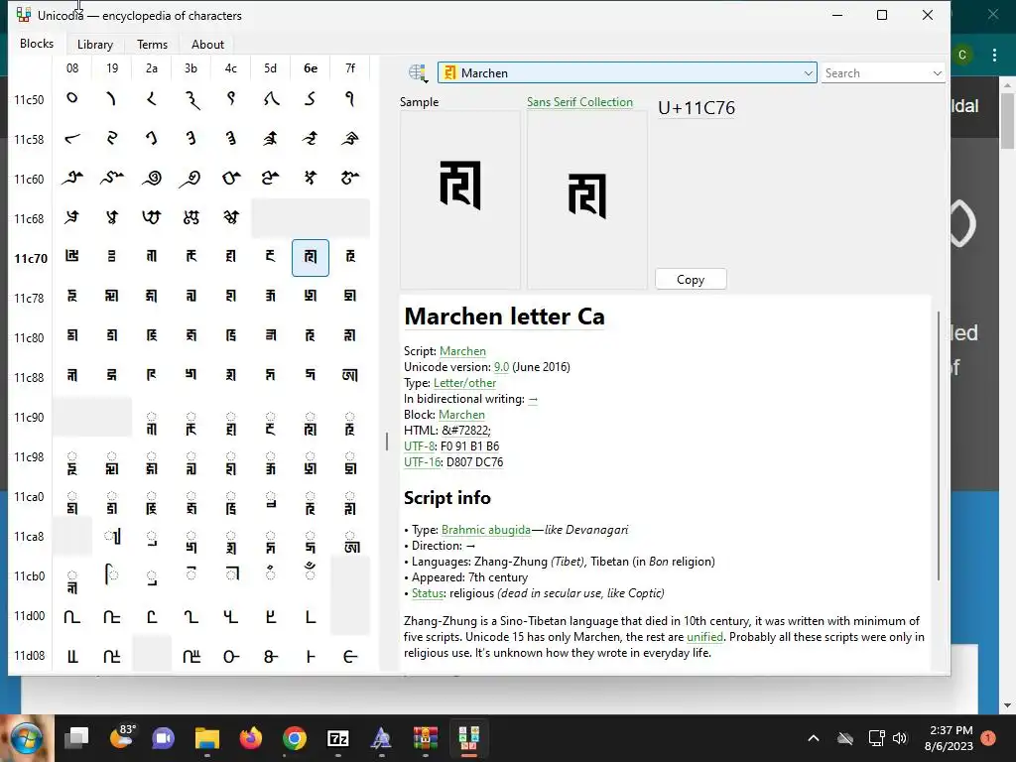Select the last character in row 11d08

[350, 656]
